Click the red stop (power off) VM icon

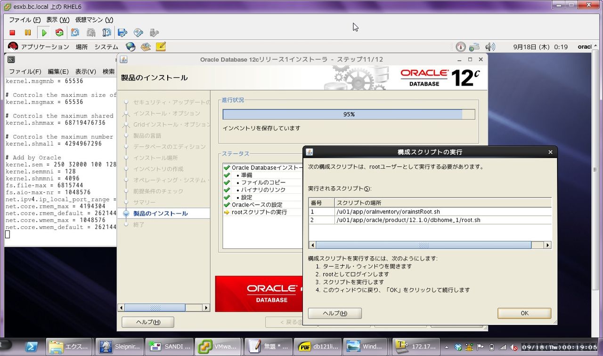pyautogui.click(x=13, y=32)
